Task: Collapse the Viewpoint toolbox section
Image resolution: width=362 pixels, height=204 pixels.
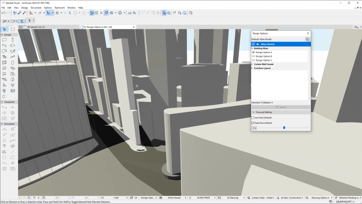Action: click(x=2, y=102)
